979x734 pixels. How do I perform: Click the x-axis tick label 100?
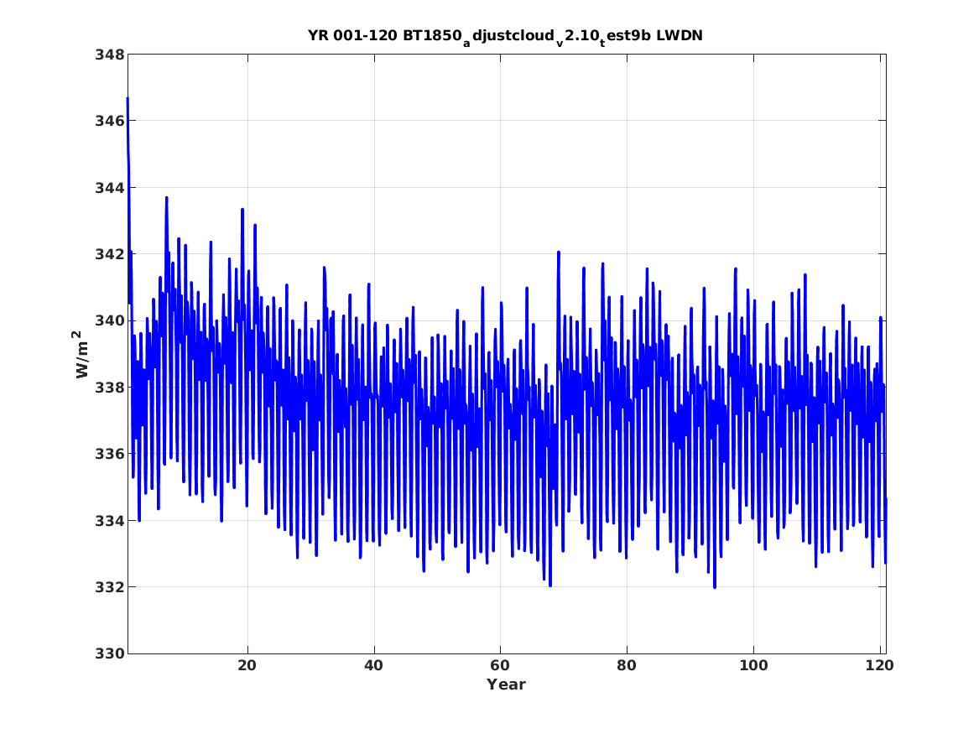(x=753, y=666)
